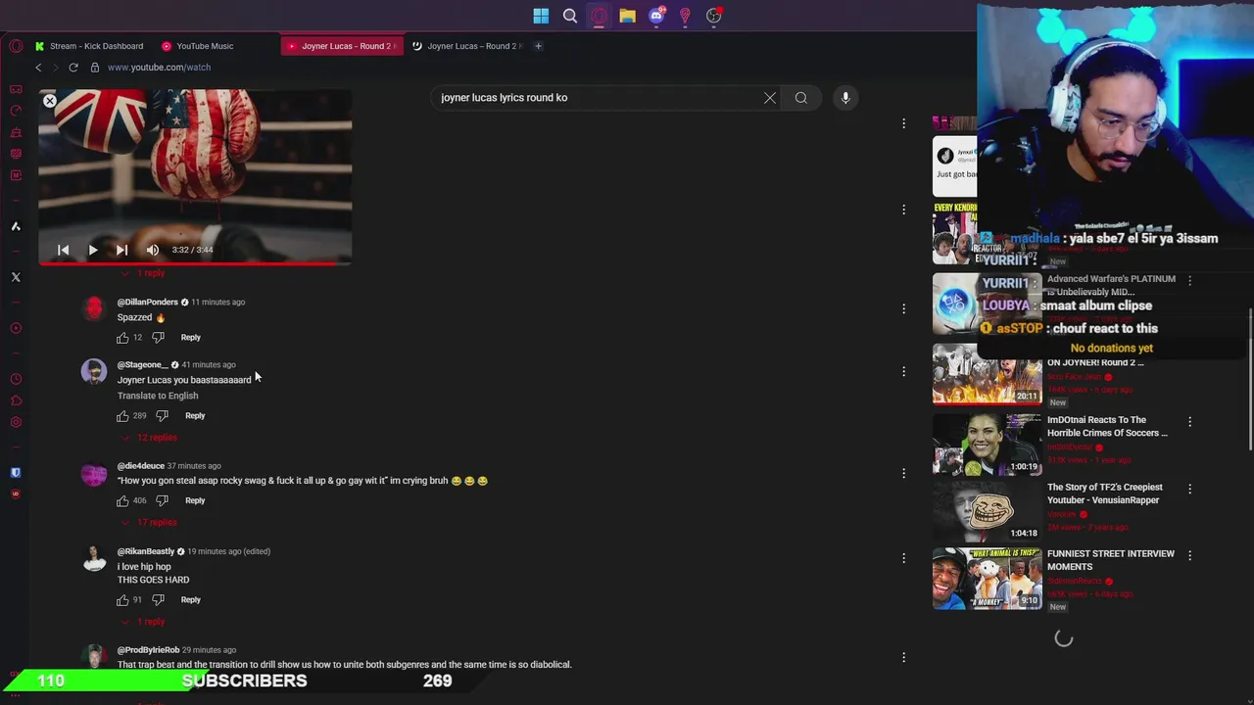Viewport: 1254px width, 705px height.
Task: Open the Opera menu logo button
Action: [x=16, y=46]
